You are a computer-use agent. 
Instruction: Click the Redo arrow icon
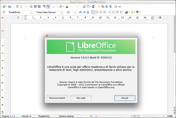(77, 7)
